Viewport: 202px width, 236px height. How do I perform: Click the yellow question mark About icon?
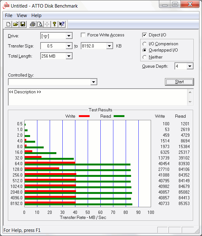point(54,24)
